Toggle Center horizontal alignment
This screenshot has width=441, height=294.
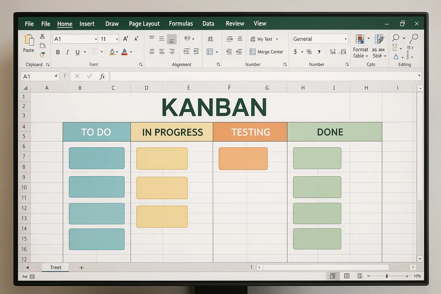(162, 51)
